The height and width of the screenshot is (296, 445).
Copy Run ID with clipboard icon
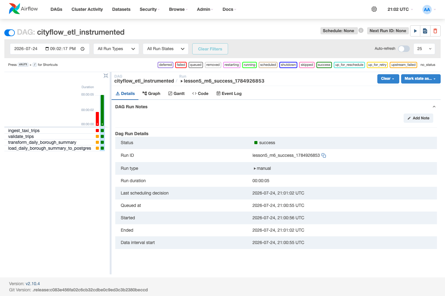pyautogui.click(x=324, y=155)
